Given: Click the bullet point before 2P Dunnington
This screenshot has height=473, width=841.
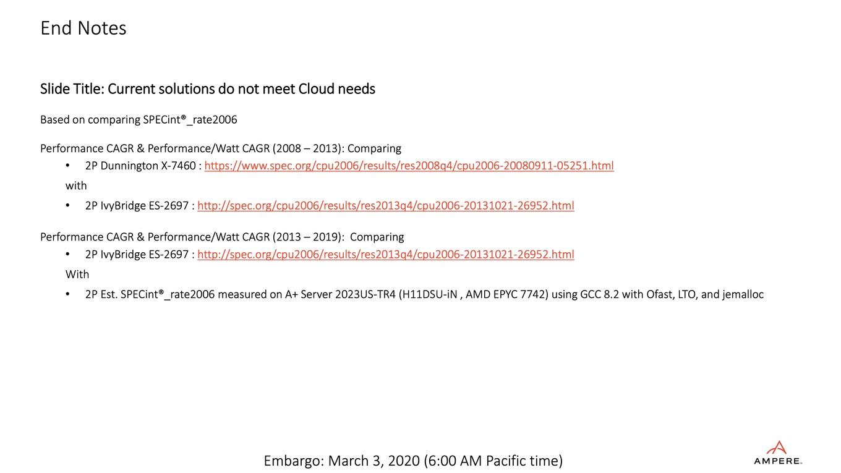Looking at the screenshot, I should 69,166.
